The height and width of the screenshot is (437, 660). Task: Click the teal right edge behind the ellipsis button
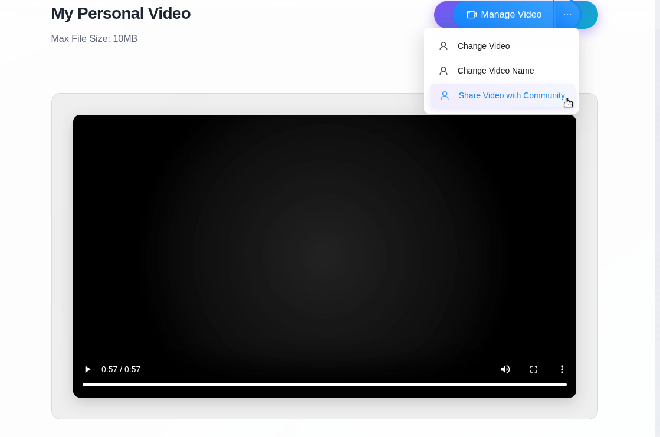(589, 14)
